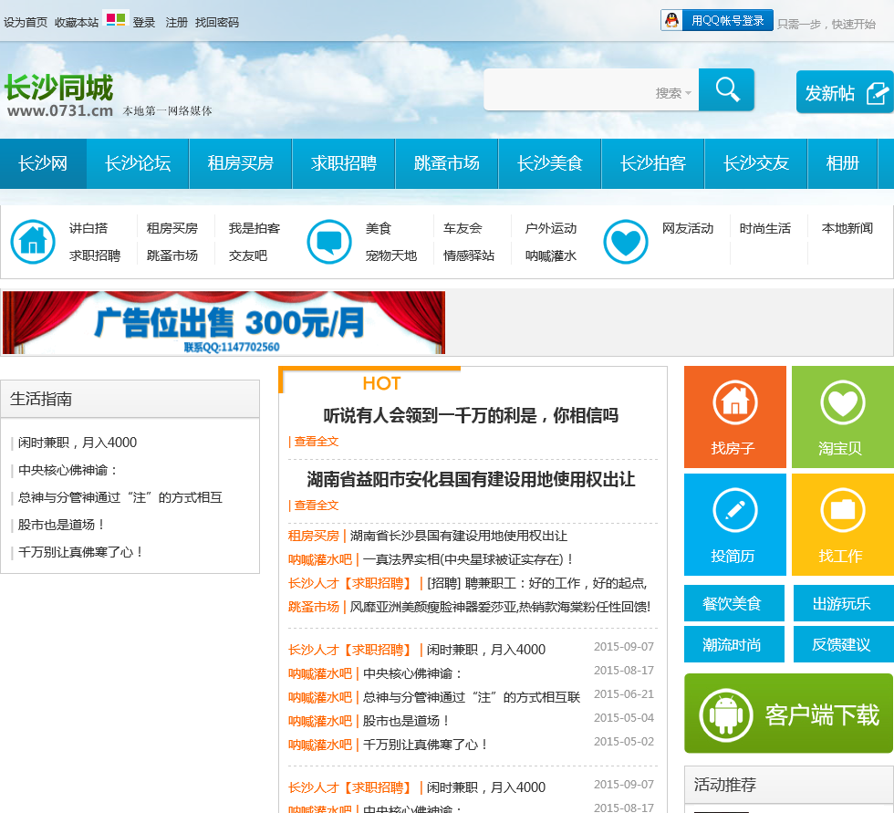This screenshot has height=813, width=894.
Task: Open the 车友会 sub-link
Action: (x=463, y=228)
